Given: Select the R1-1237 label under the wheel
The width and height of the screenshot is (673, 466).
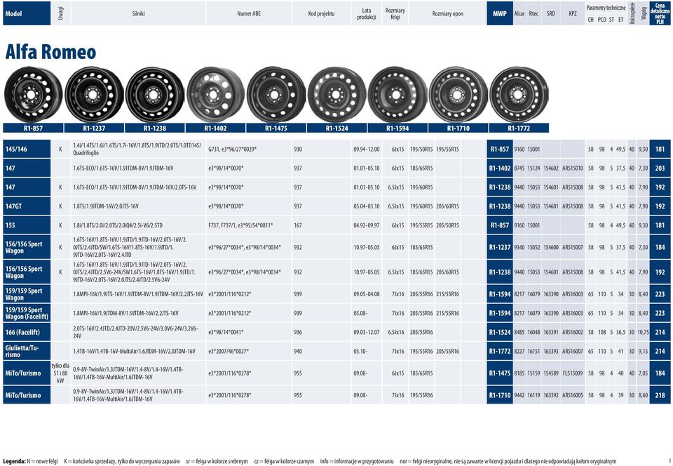Looking at the screenshot, I should 94,128.
